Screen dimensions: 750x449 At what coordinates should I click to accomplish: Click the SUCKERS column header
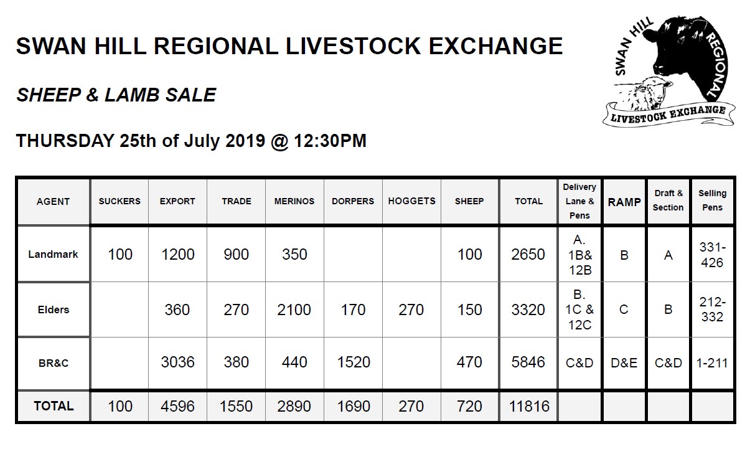point(120,201)
